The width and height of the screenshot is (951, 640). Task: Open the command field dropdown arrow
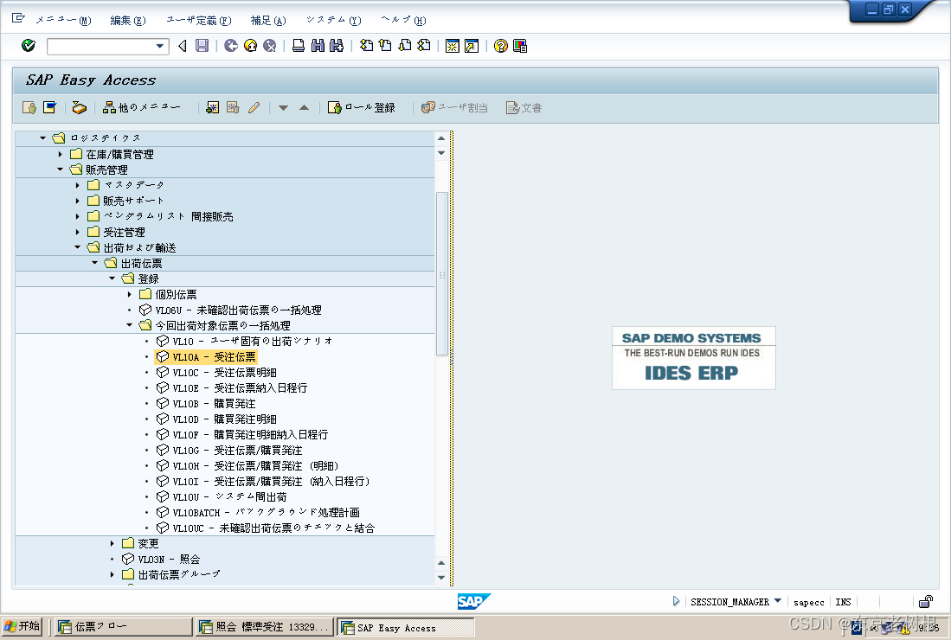[x=160, y=46]
